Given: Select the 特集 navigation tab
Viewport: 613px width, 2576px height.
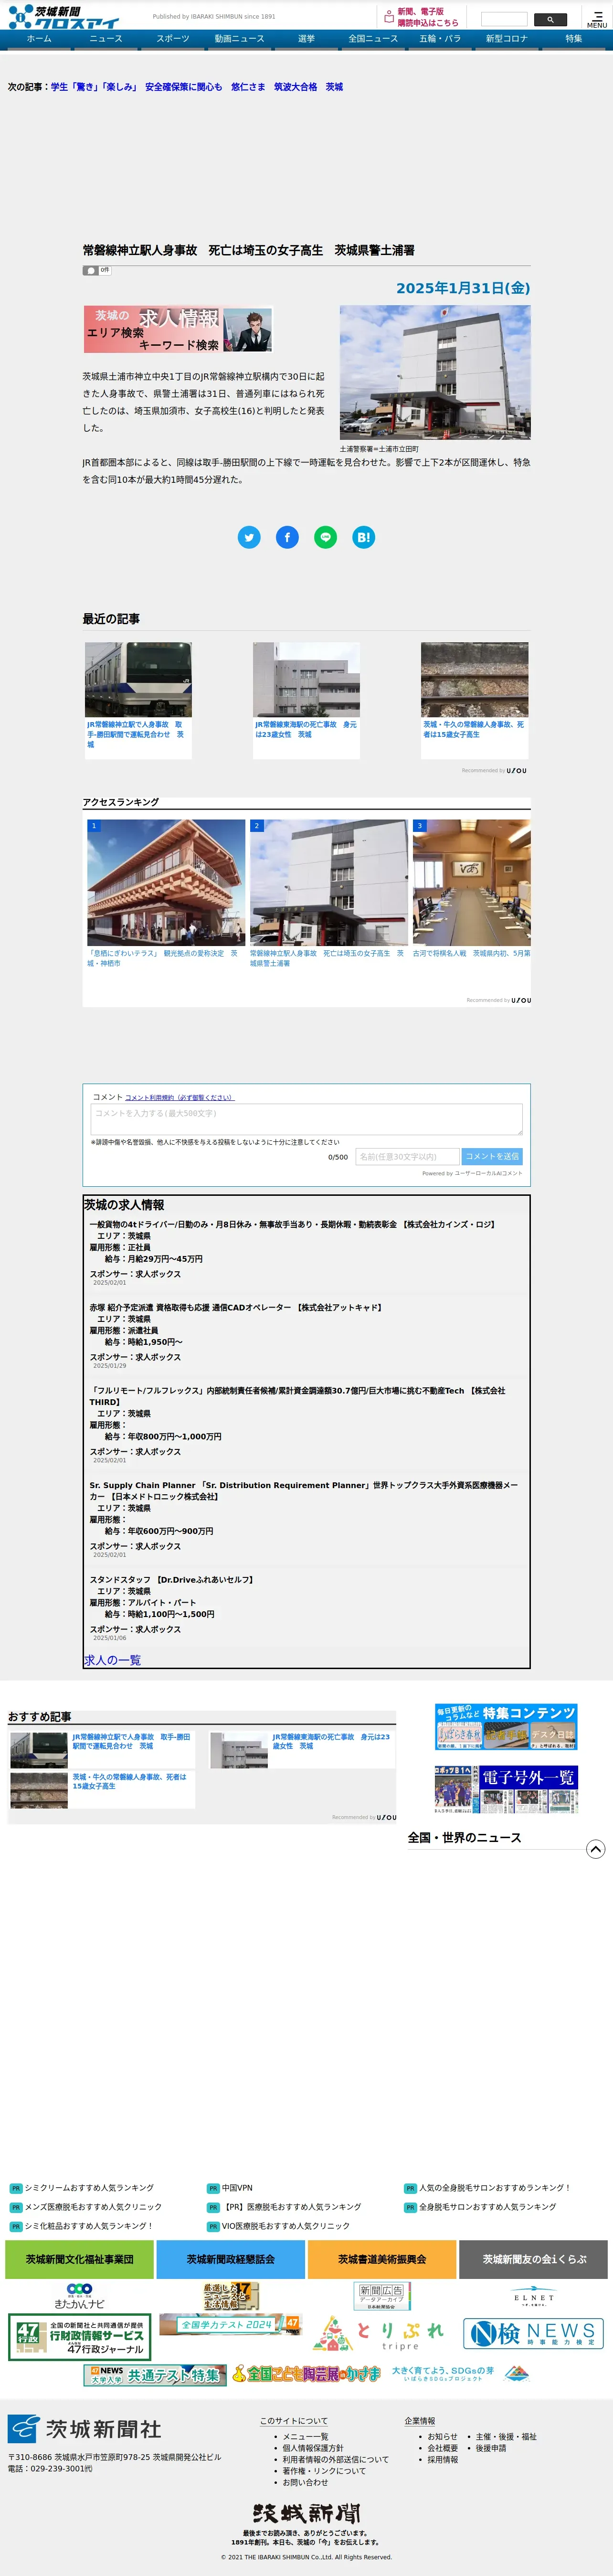Looking at the screenshot, I should [573, 39].
